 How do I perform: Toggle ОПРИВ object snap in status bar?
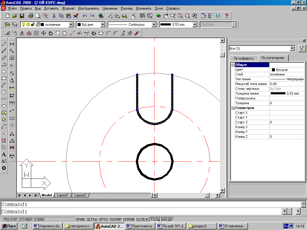[x=129, y=220]
